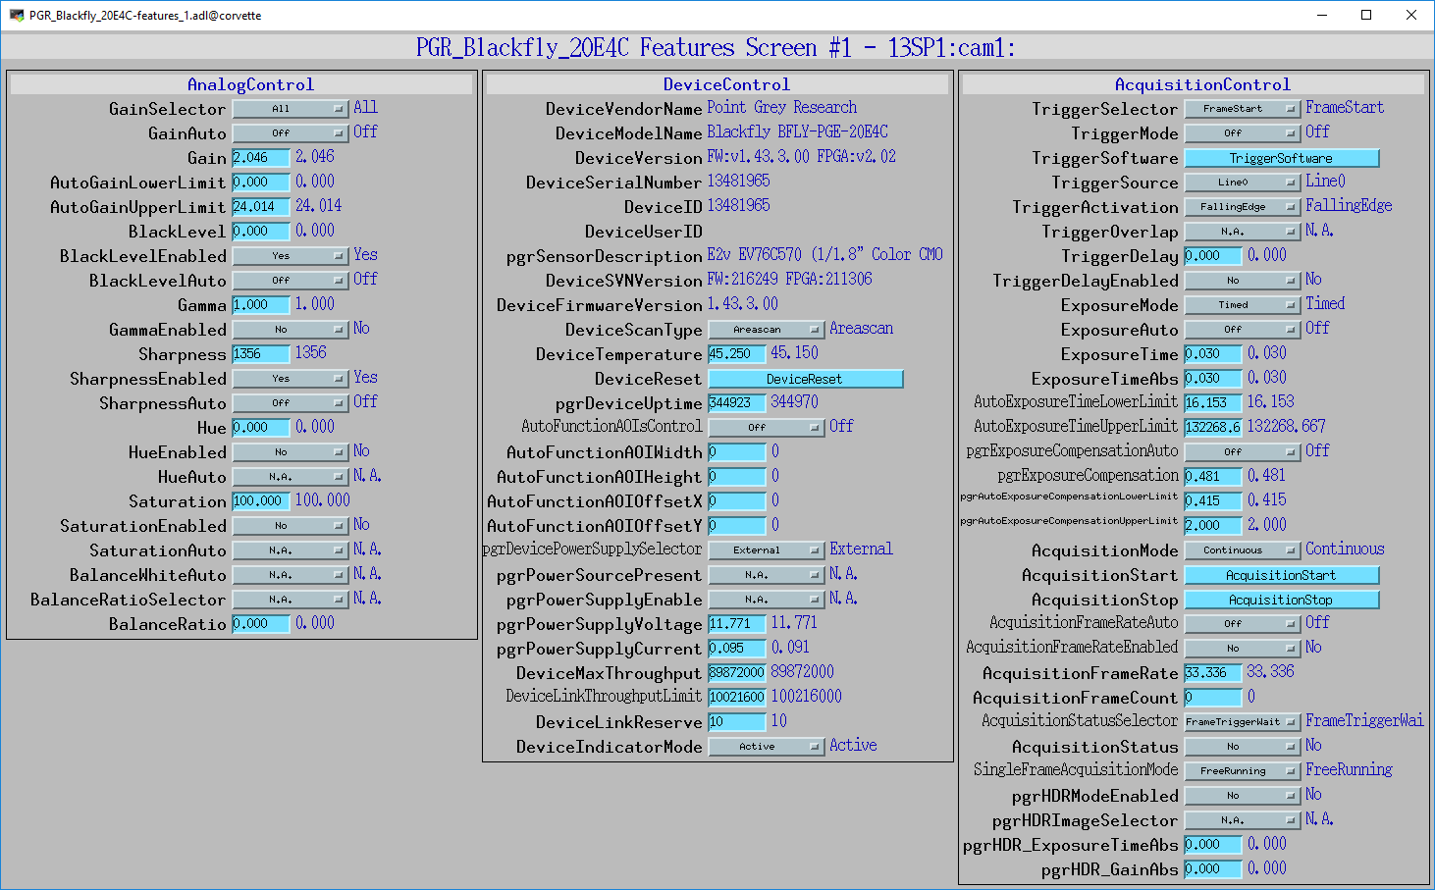
Task: Open the AcquisitionStatusSelector dropdown
Action: 1243,722
